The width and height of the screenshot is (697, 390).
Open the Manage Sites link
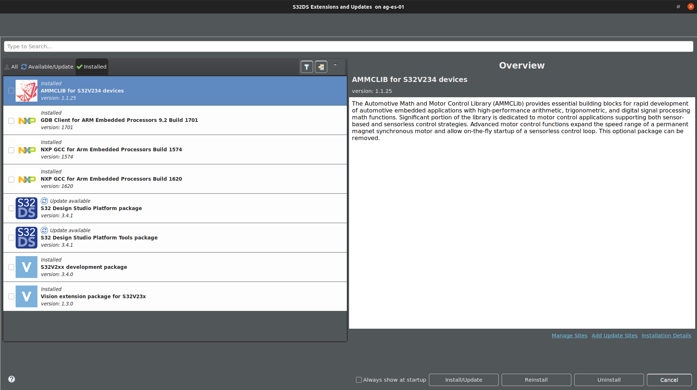(570, 336)
